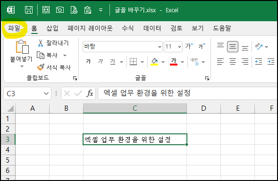Switch to the 홈 tab

pos(34,28)
